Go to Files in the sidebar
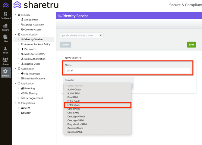 pyautogui.click(x=5, y=38)
